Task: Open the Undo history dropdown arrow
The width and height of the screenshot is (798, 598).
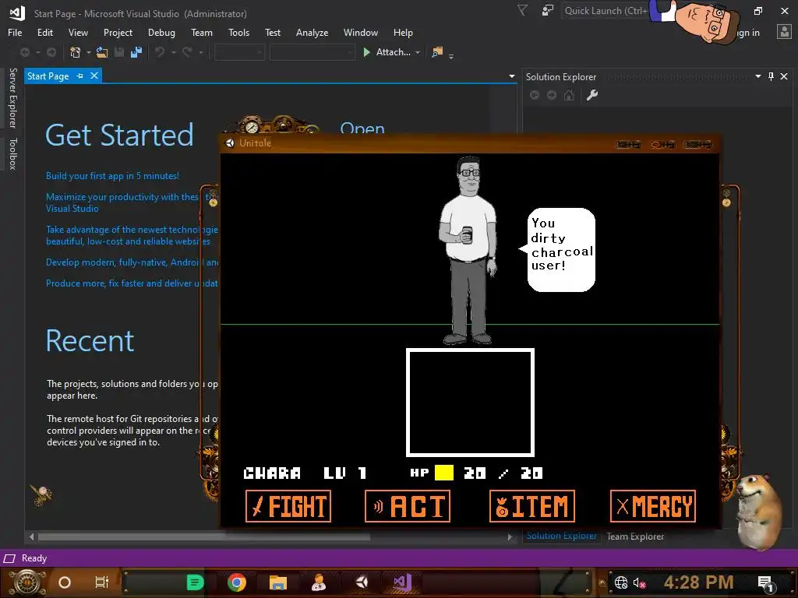Action: click(173, 52)
